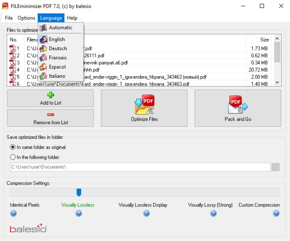
Task: Open help icon under Custom Compression
Action: coord(276,213)
